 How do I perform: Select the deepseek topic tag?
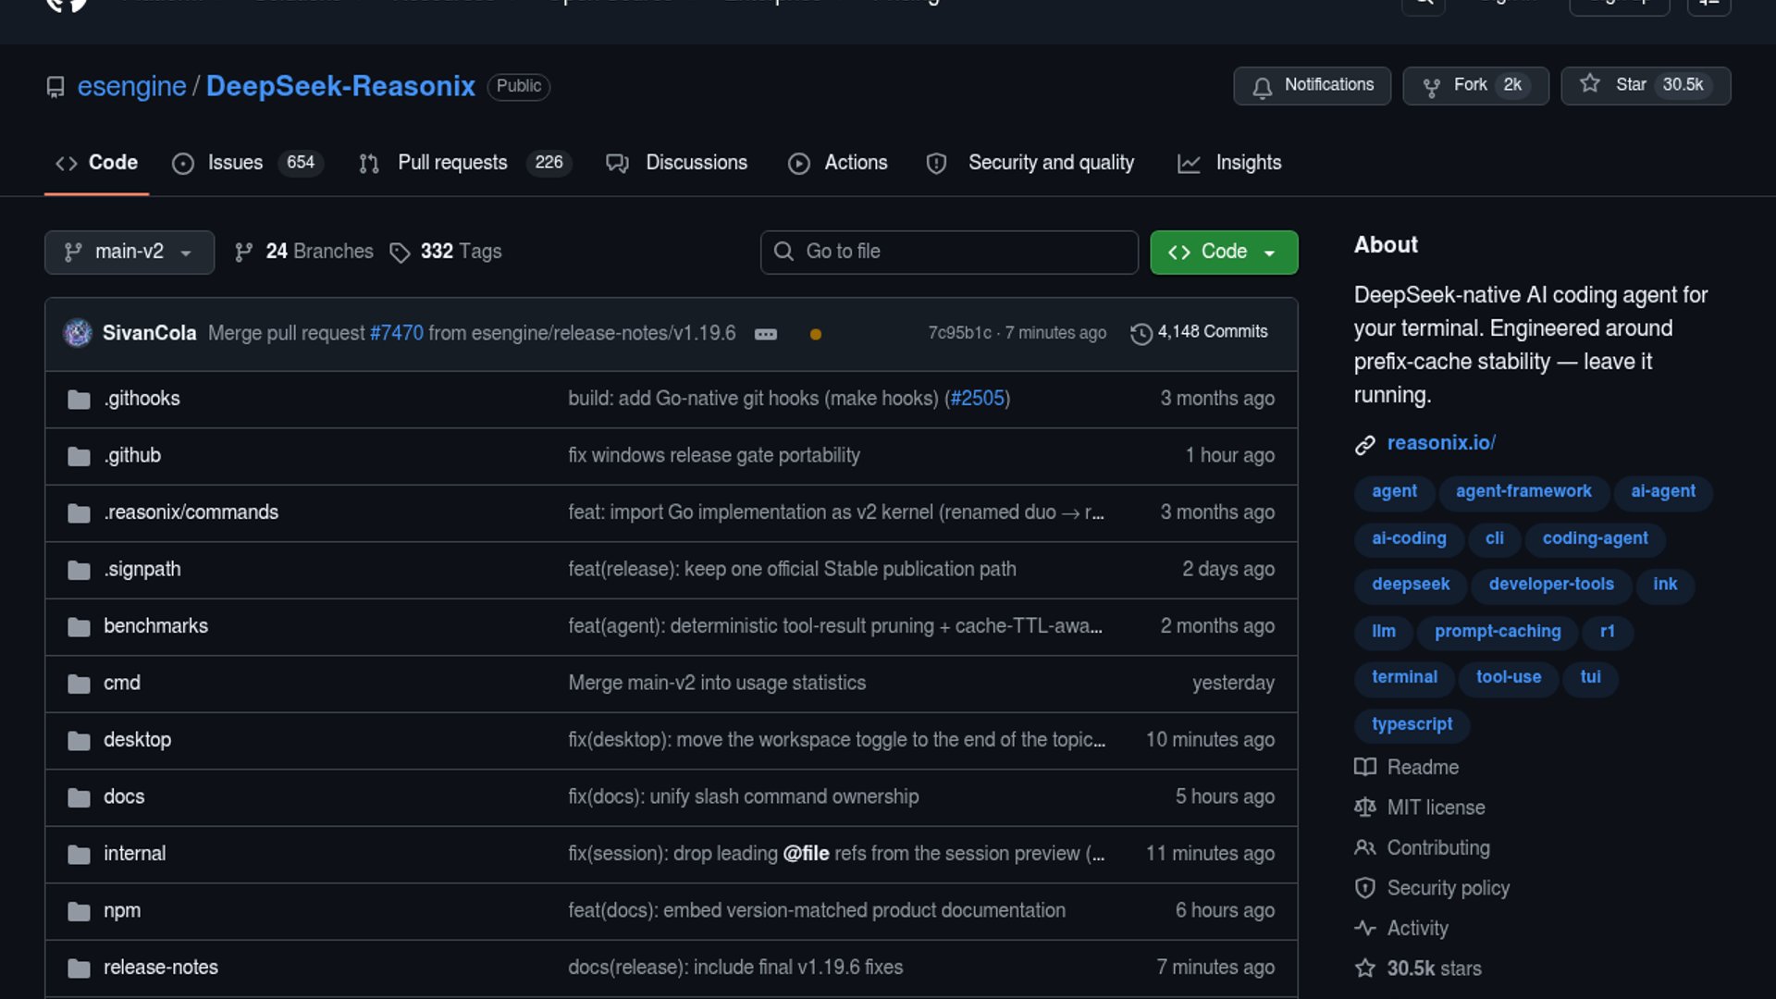pyautogui.click(x=1411, y=586)
